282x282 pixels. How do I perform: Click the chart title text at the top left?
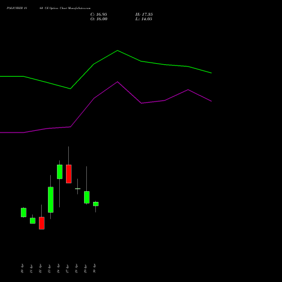click(49, 8)
